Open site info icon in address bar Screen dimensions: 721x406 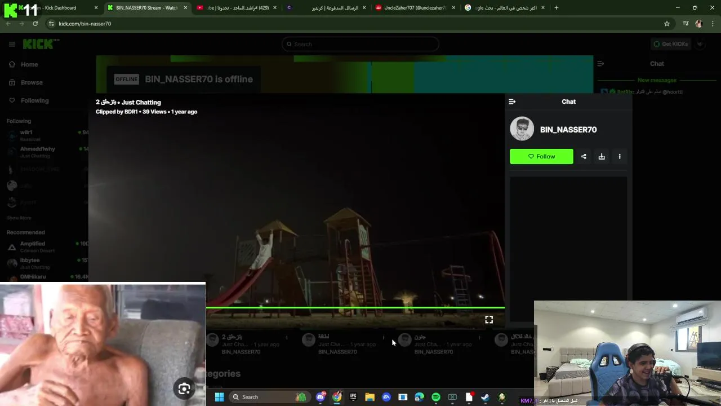51,24
